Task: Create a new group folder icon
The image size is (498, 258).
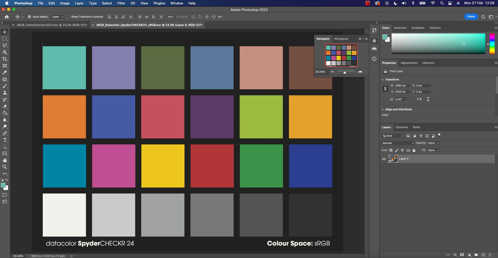Action: (x=476, y=255)
